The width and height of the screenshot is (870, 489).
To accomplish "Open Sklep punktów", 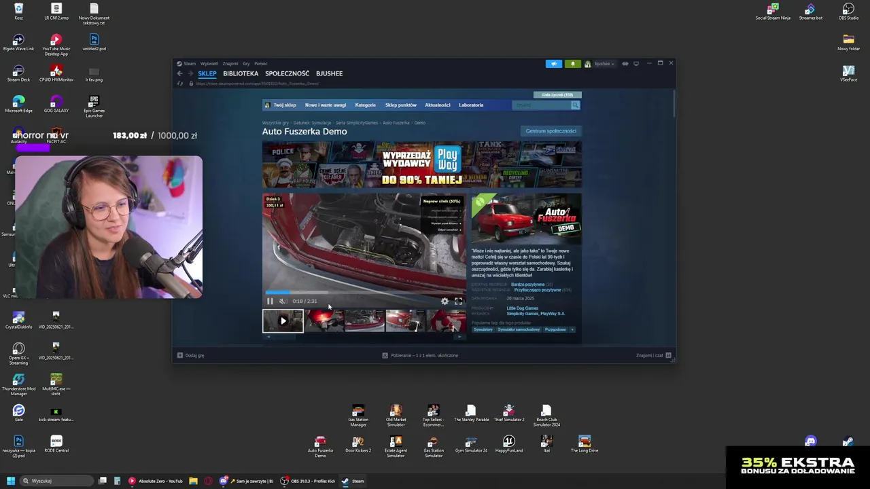I will pyautogui.click(x=401, y=105).
